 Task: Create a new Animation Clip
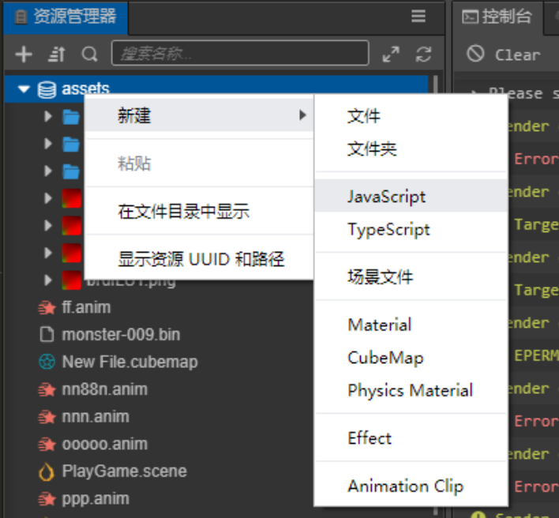pyautogui.click(x=405, y=486)
